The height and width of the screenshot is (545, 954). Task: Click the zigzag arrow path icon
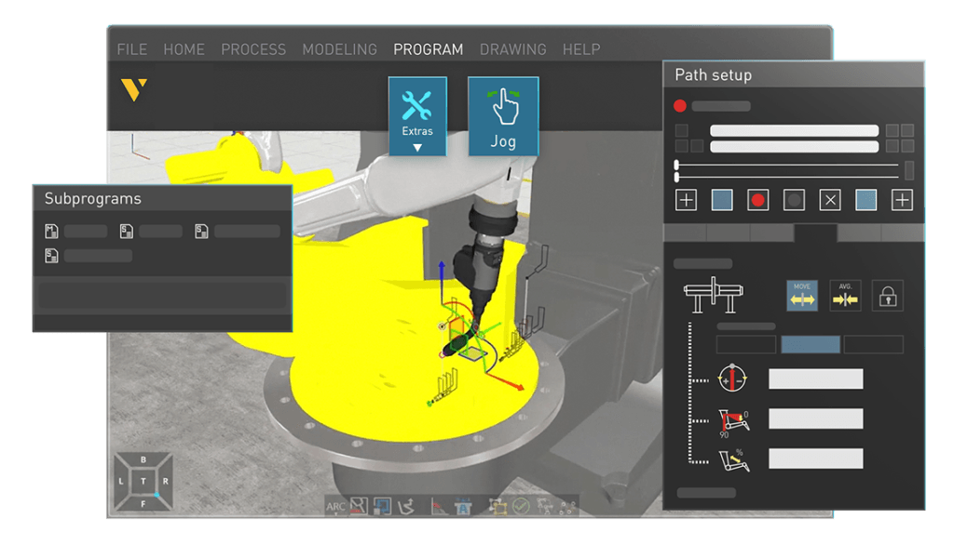tap(406, 506)
